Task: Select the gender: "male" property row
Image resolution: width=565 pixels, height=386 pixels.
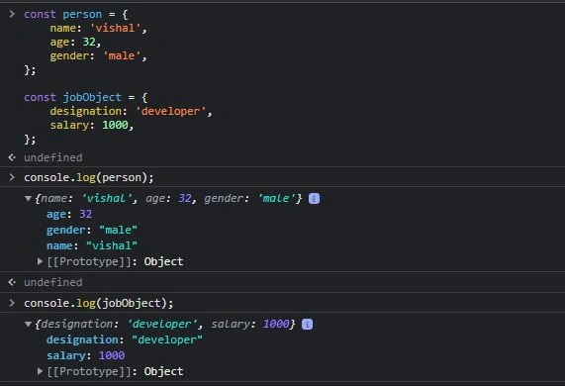Action: (92, 230)
